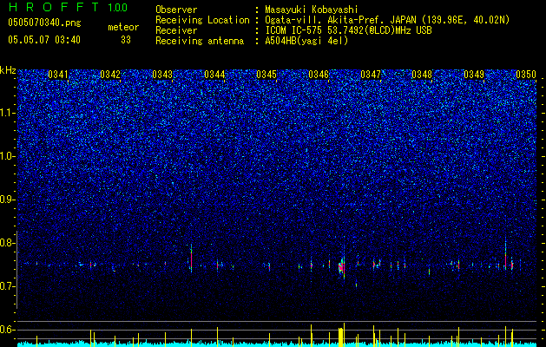This screenshot has height=347, width=546.
Task: Click the strongest meteor echo between 0346 and 0347
Action: (x=342, y=267)
